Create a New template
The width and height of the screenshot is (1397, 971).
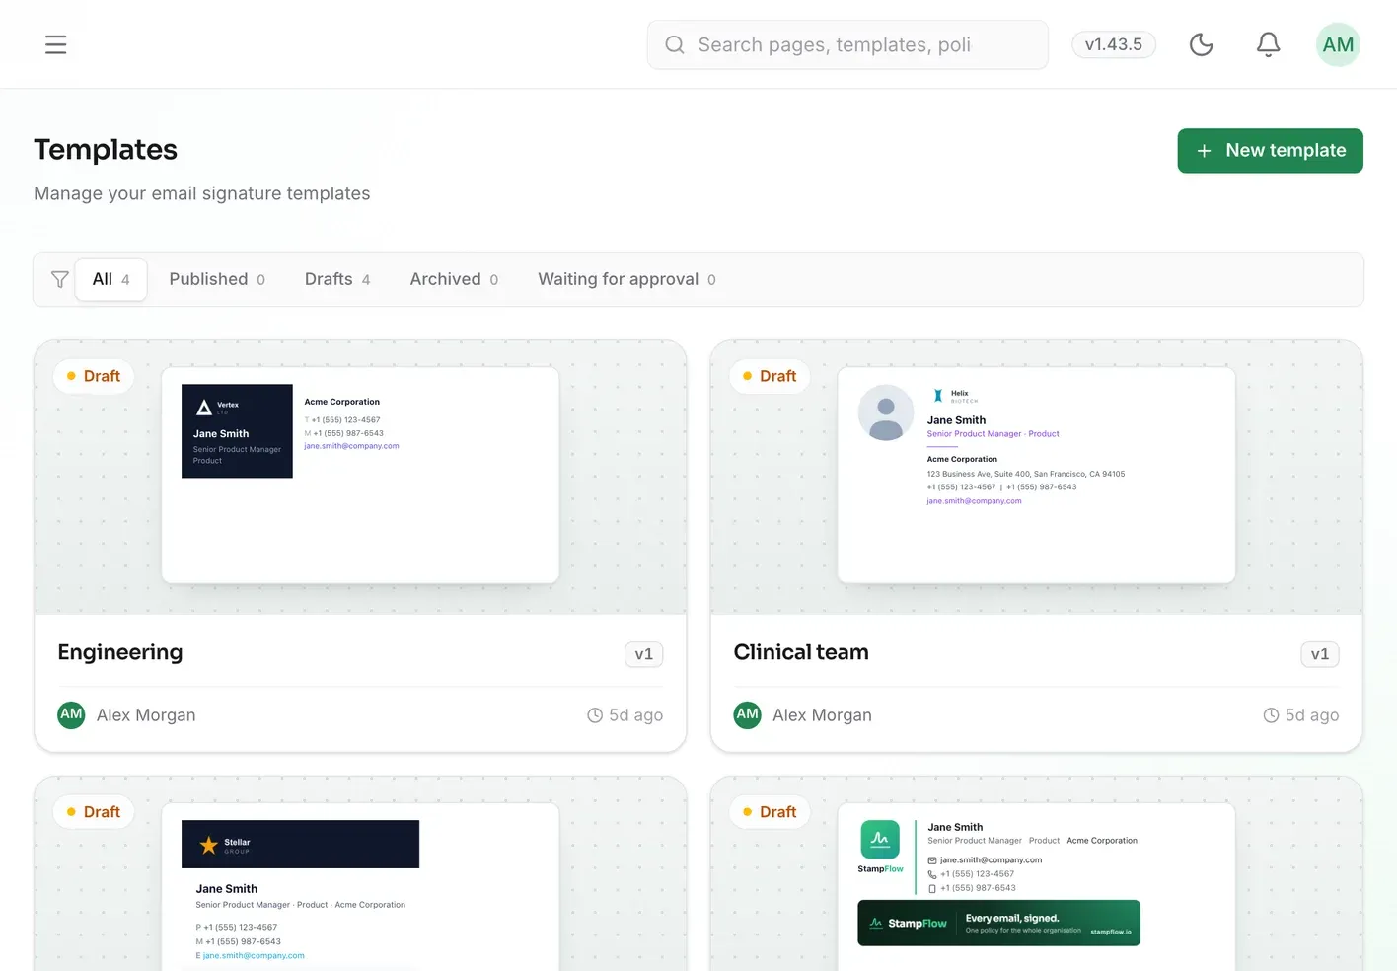1270,151
